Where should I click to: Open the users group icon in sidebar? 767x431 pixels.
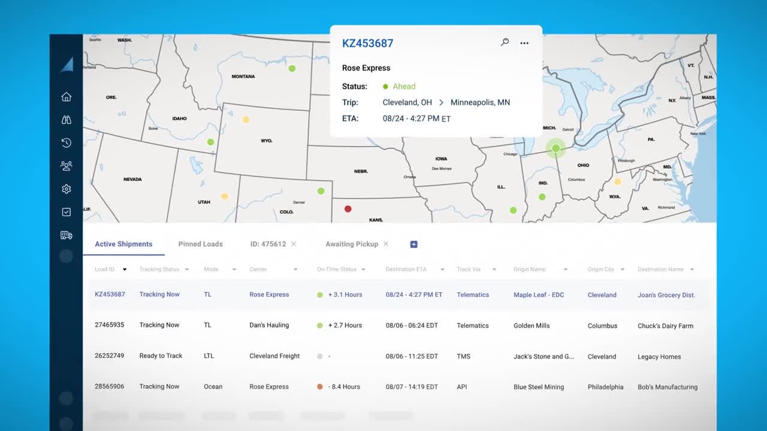(67, 166)
